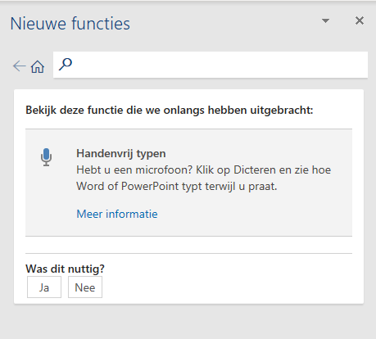Click the magnifying glass search icon
Screen dimensions: 376x339
[x=66, y=65]
